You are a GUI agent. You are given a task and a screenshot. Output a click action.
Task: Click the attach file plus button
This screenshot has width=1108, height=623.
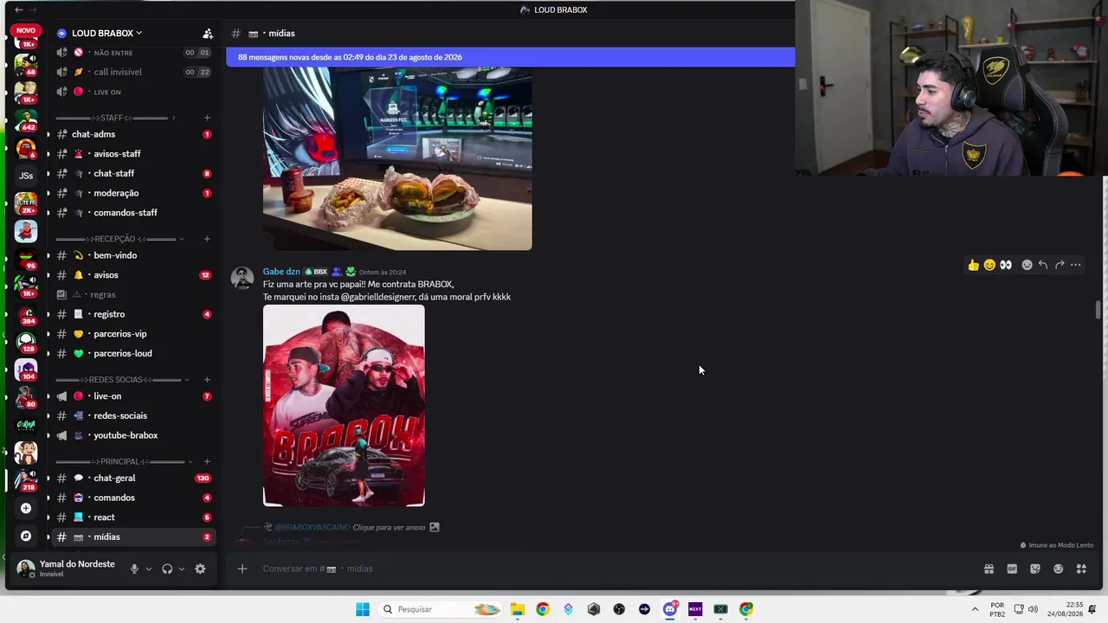pyautogui.click(x=242, y=568)
